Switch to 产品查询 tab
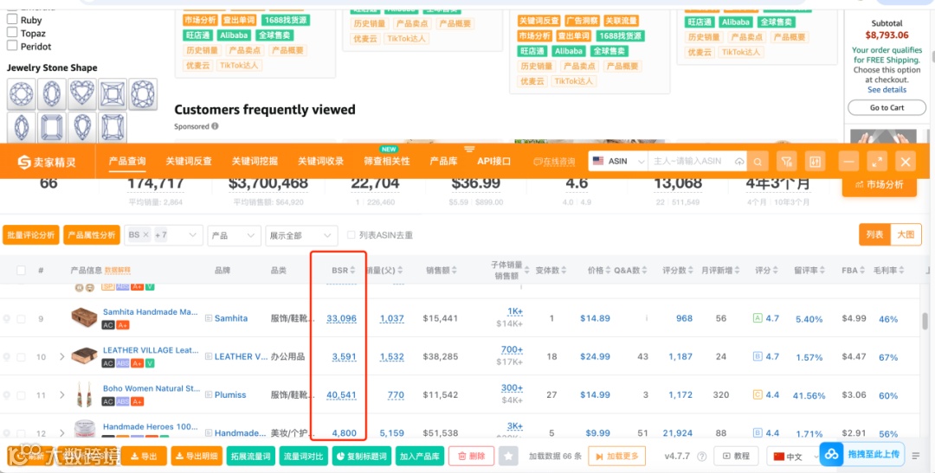 coord(127,162)
